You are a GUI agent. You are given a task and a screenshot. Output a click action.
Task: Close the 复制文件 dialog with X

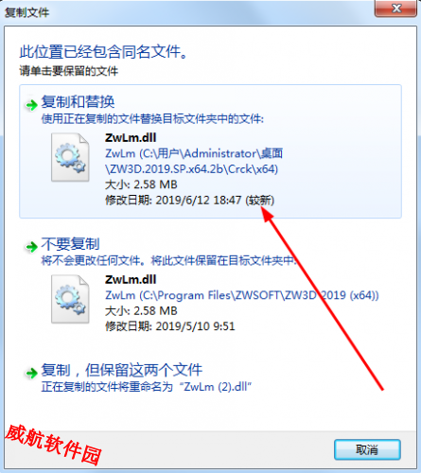point(396,9)
